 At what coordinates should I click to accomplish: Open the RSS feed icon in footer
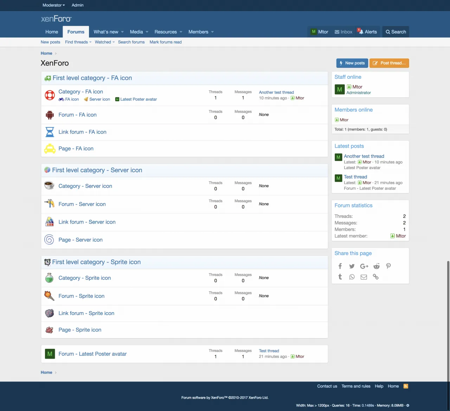click(x=406, y=386)
